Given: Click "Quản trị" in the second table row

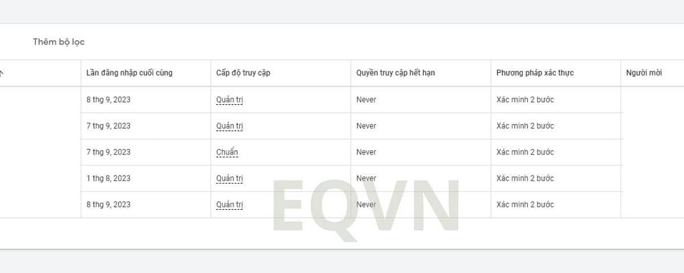Looking at the screenshot, I should (230, 126).
